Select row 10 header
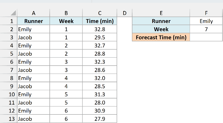This screenshot has width=223, height=123. point(9,94)
